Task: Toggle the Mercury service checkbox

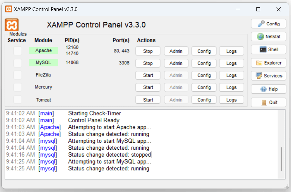Action: click(x=18, y=87)
